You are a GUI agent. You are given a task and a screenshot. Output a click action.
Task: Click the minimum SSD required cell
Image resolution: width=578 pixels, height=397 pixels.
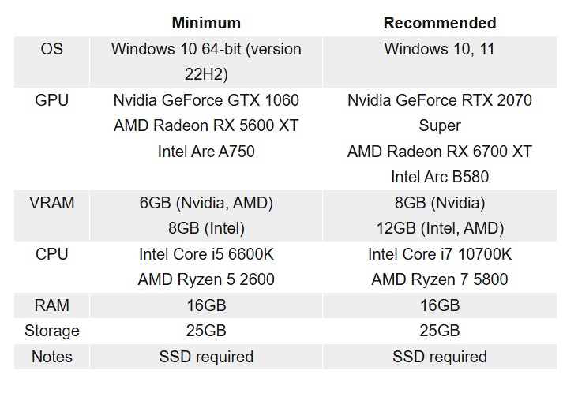206,357
